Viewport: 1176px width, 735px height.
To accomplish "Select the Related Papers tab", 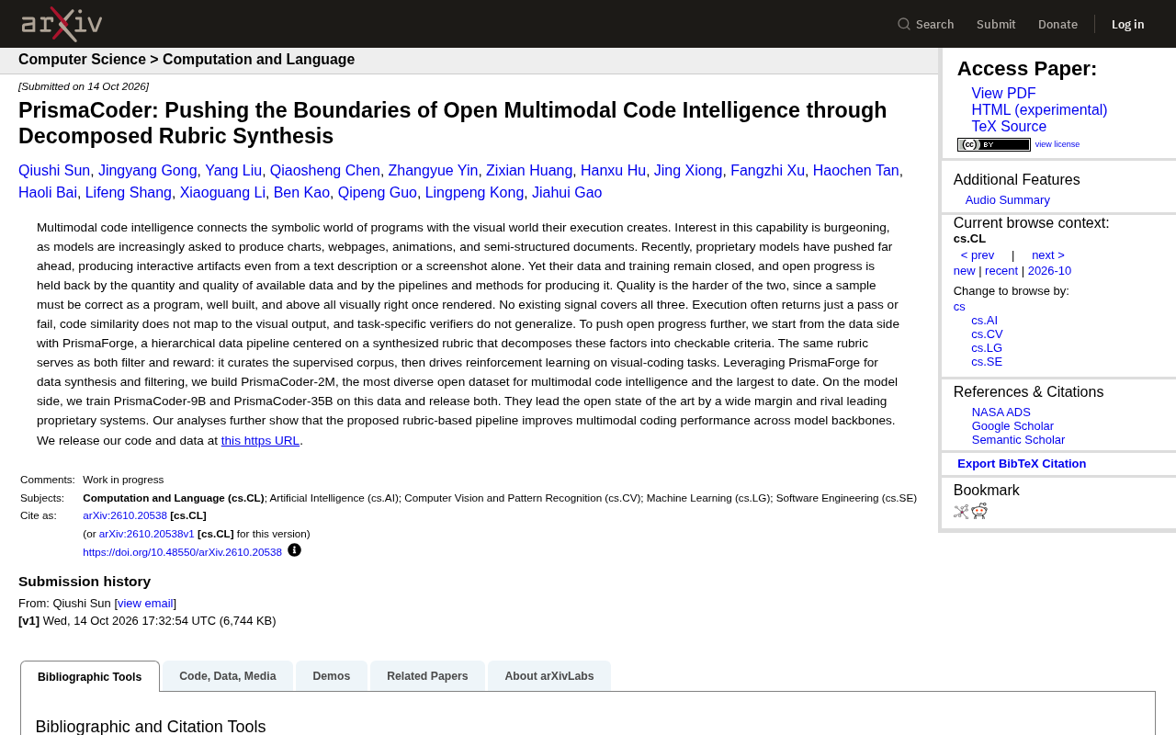I will (x=427, y=676).
